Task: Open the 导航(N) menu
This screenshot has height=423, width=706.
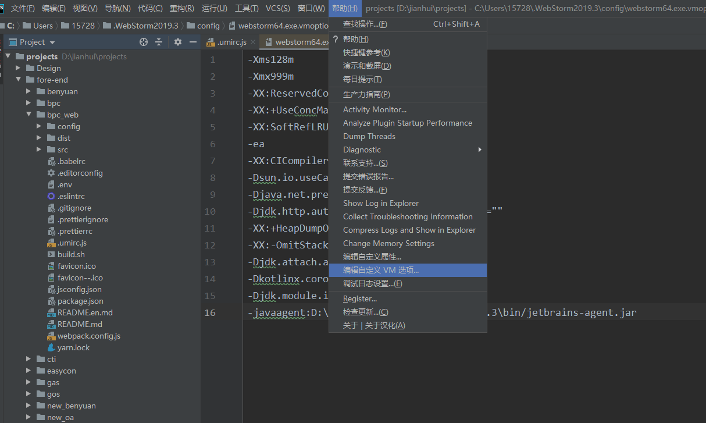Action: point(117,8)
